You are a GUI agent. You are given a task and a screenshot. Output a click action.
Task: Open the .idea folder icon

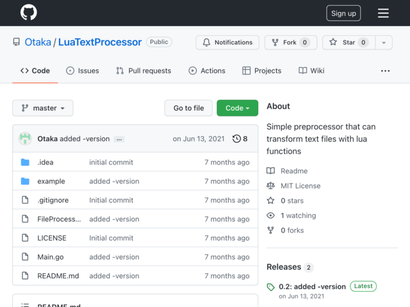point(25,162)
